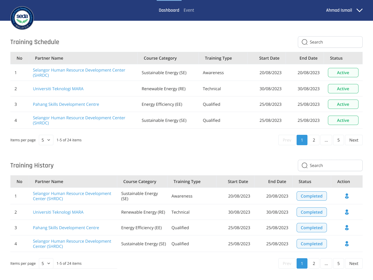Click Completed status for Renewable Energy history row

point(312,212)
